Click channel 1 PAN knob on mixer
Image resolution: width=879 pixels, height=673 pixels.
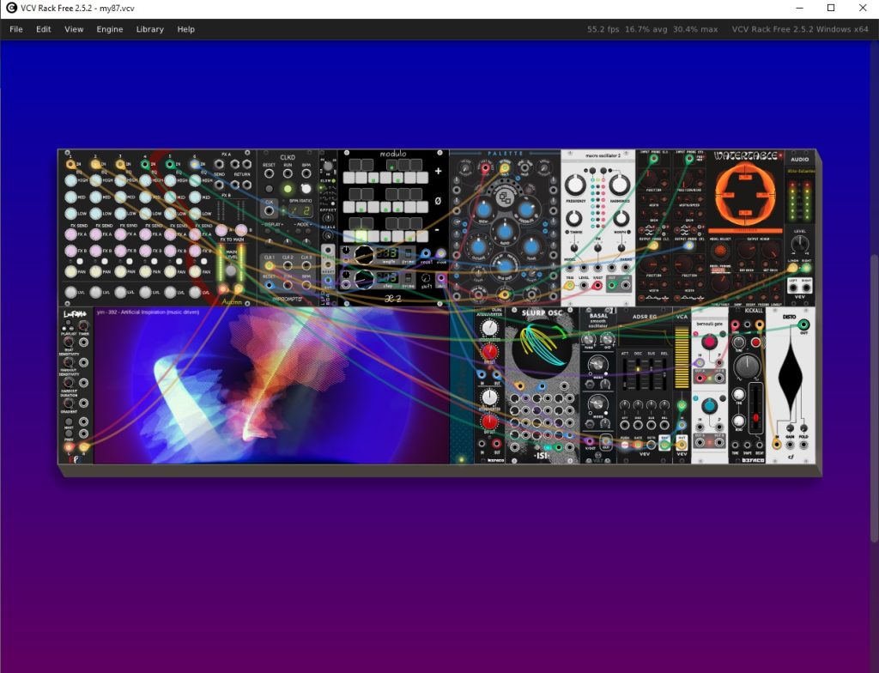point(70,271)
